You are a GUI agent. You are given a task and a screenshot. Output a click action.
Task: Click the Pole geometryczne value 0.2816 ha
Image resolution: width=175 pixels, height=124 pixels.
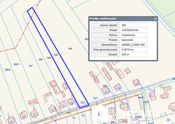tap(128, 49)
